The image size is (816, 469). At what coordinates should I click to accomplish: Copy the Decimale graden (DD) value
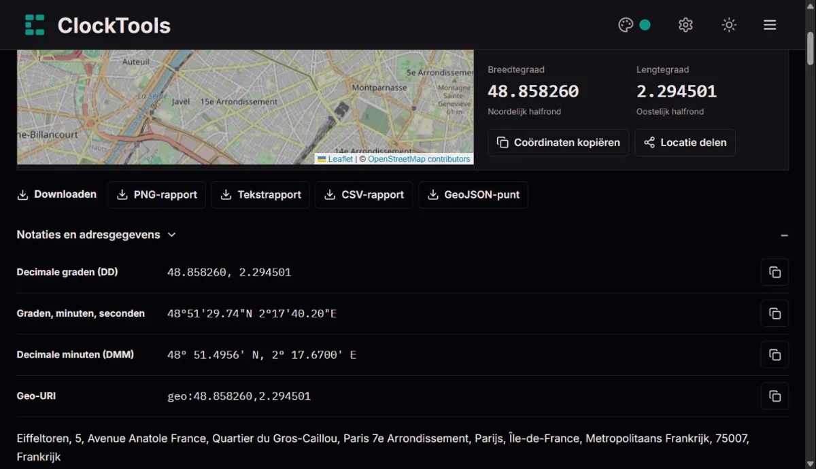pyautogui.click(x=775, y=273)
